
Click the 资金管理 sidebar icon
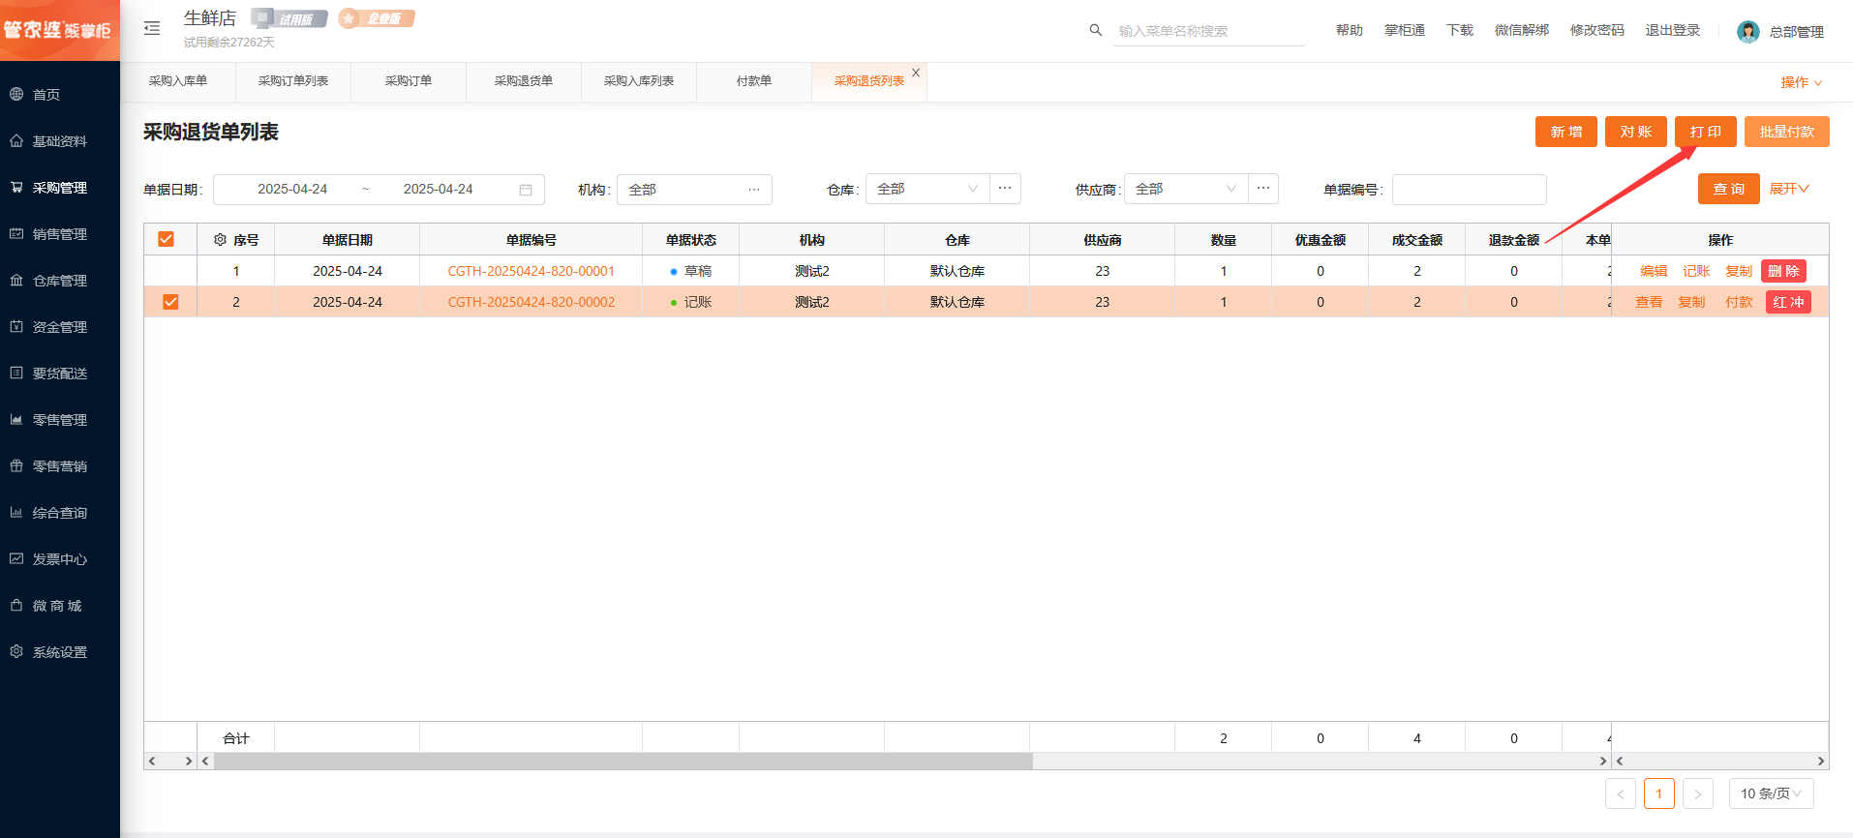pos(16,326)
